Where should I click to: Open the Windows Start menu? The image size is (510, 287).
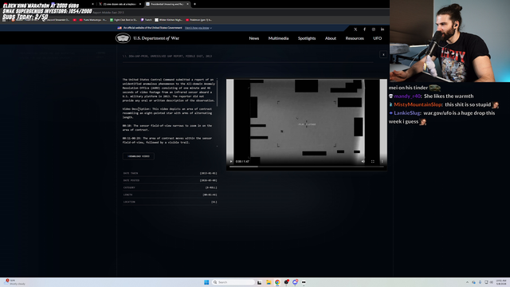click(206, 282)
